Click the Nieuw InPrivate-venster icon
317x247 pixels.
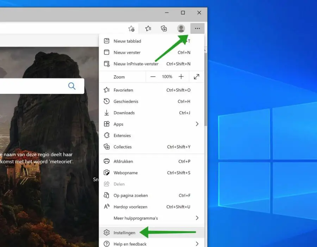click(x=107, y=64)
